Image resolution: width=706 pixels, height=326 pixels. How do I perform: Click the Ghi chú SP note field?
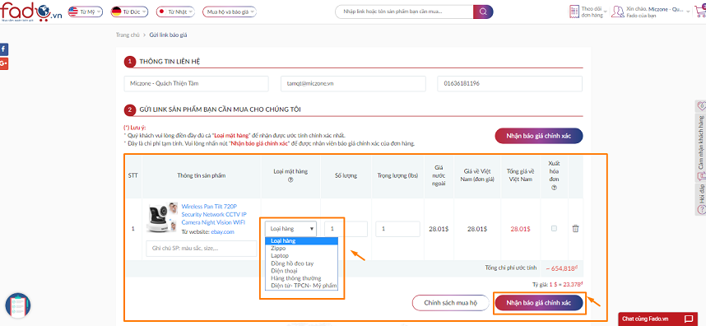(x=202, y=249)
